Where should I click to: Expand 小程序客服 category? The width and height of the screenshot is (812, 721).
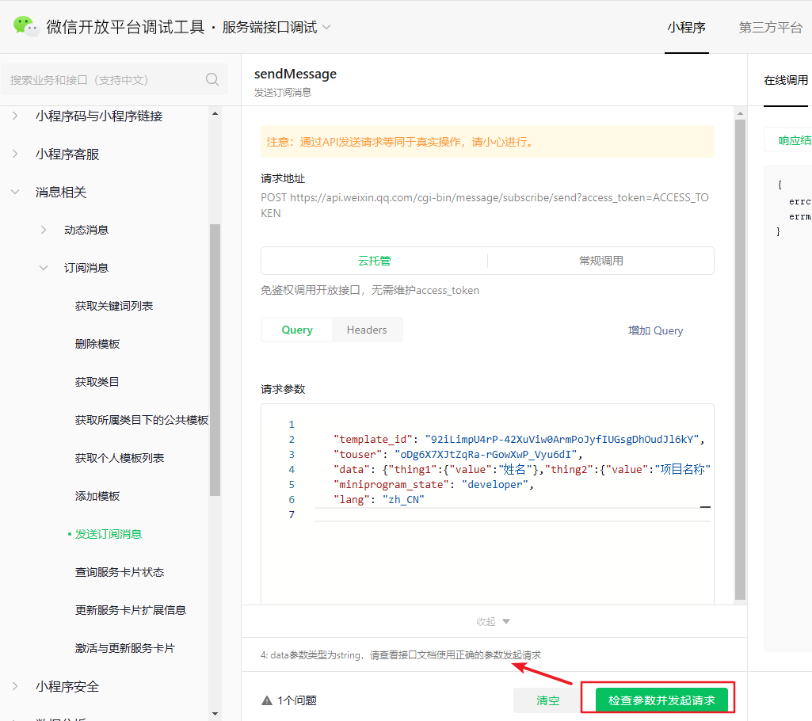[15, 154]
